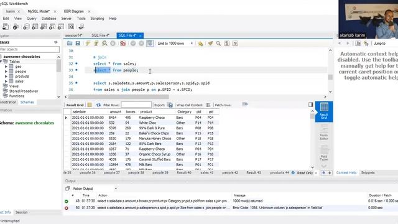Toggle Wrap Cell Content in results
Image resolution: width=398 pixels, height=224 pixels.
click(208, 105)
